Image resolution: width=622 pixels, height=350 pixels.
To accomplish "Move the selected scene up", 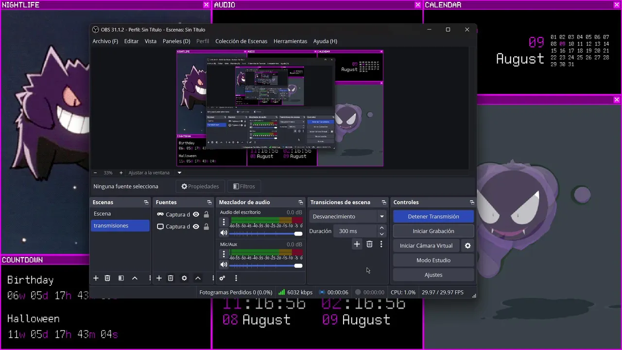I will (135, 278).
